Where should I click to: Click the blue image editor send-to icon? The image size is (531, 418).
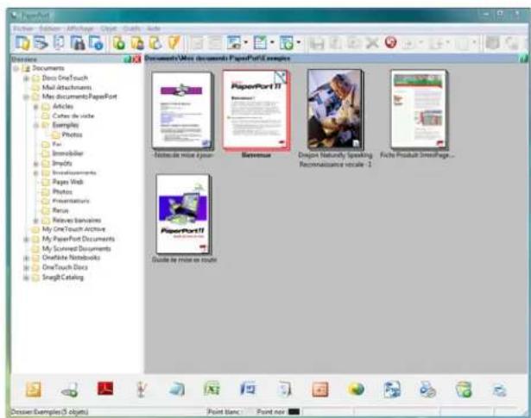(x=392, y=390)
